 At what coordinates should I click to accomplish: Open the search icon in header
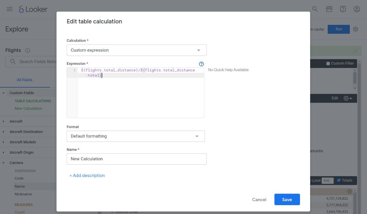pos(315,9)
